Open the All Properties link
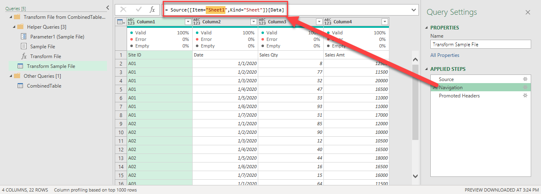This screenshot has height=194, width=541. (445, 55)
